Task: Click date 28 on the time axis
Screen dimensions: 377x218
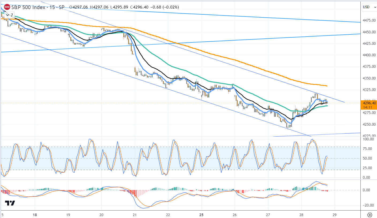Action: coord(302,215)
